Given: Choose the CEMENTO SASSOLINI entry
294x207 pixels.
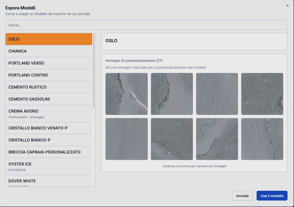Looking at the screenshot, I should pyautogui.click(x=49, y=99).
